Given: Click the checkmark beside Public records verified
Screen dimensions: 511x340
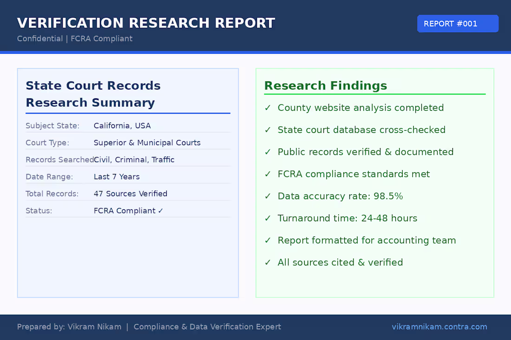Looking at the screenshot, I should tap(268, 152).
